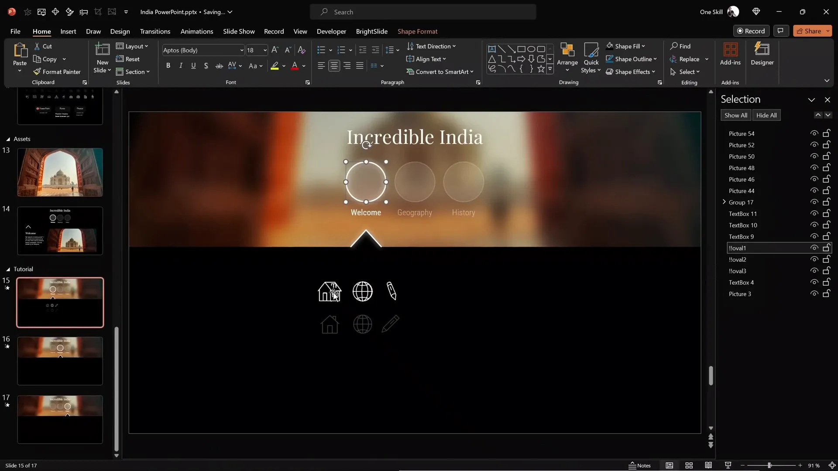This screenshot has width=838, height=471.
Task: Click Format Painter
Action: [57, 72]
